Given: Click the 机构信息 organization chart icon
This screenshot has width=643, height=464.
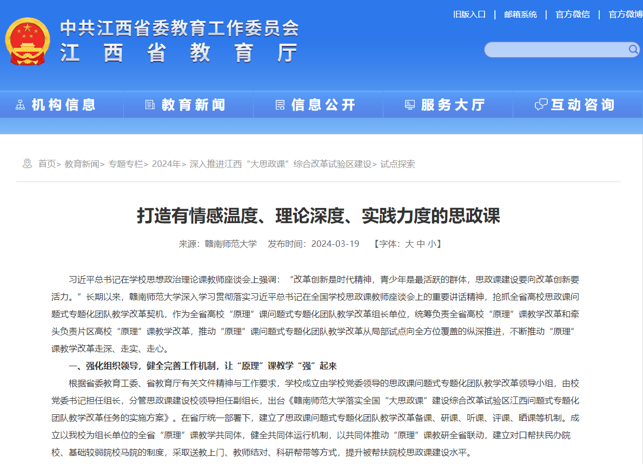Looking at the screenshot, I should 21,105.
